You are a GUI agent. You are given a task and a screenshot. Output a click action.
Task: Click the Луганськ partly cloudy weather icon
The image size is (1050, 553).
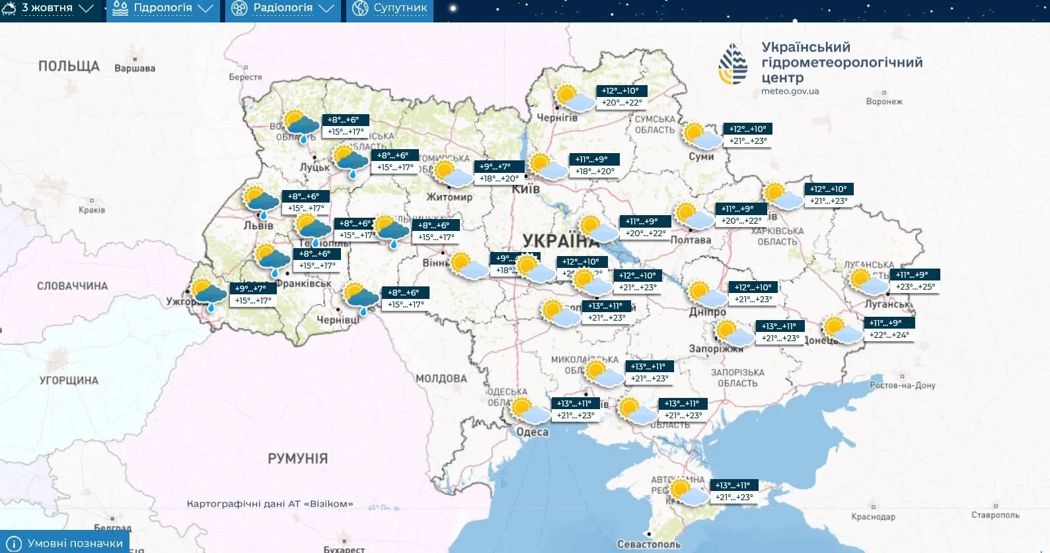pyautogui.click(x=869, y=281)
